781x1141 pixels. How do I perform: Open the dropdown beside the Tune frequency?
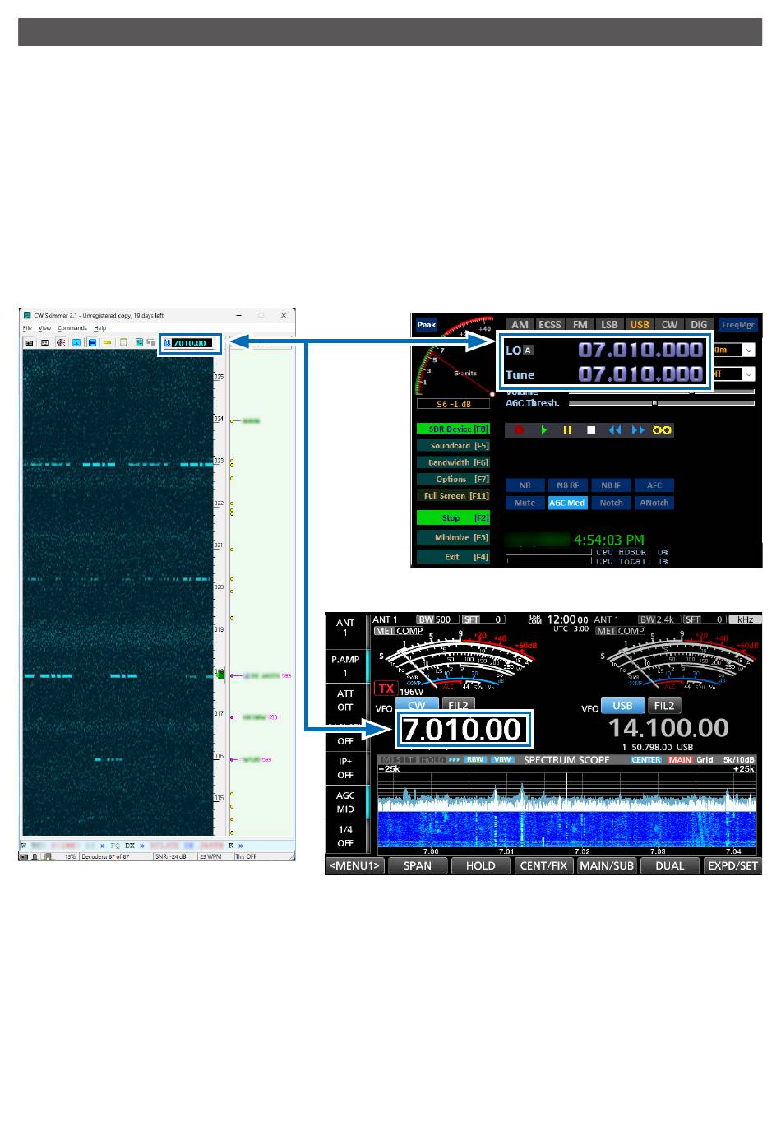pyautogui.click(x=748, y=374)
